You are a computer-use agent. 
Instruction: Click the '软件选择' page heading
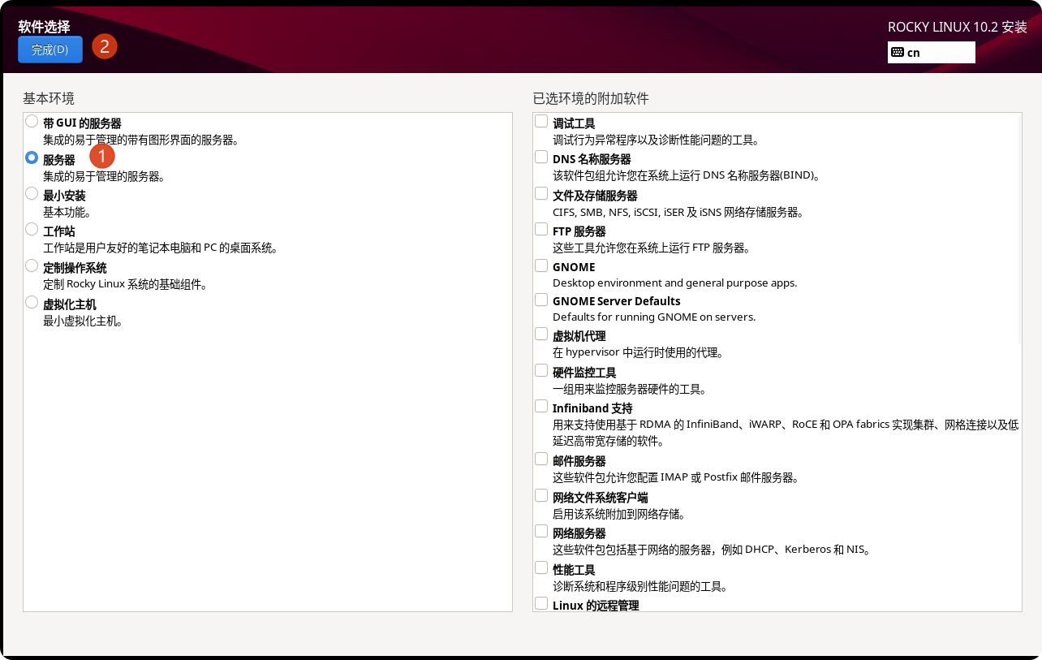pyautogui.click(x=45, y=26)
